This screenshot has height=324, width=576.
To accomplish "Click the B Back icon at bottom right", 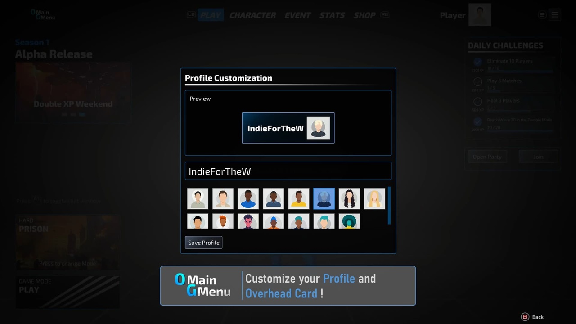I will [526, 317].
